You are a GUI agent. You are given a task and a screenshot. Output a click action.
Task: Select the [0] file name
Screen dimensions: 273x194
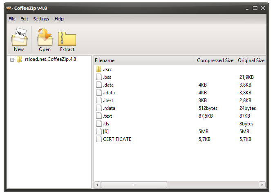[x=106, y=132]
